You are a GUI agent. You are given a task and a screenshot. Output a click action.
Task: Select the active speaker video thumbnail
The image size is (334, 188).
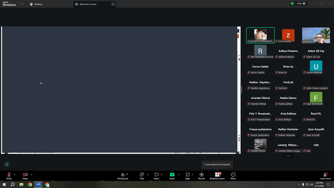pyautogui.click(x=260, y=35)
